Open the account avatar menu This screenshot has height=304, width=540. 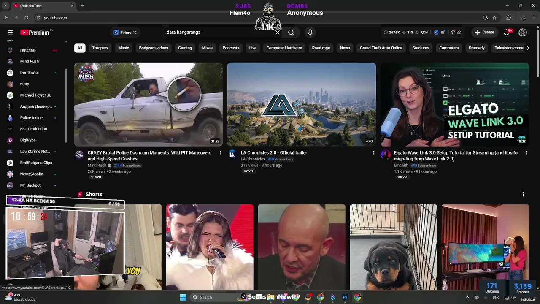point(523,32)
